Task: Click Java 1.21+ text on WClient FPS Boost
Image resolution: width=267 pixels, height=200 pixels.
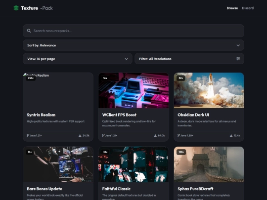Action: 111,135
